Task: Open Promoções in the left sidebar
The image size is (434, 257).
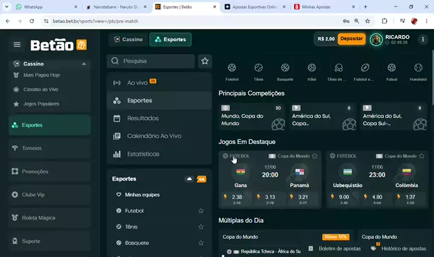Action: pos(49,172)
